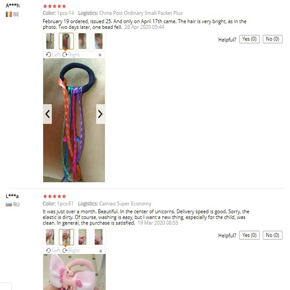
Task: Vote Yes (0) on L***a's review
Action: click(x=249, y=235)
